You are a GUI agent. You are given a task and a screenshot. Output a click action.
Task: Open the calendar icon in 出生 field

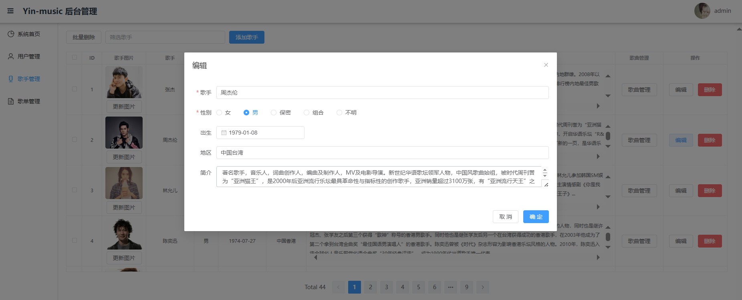point(224,133)
